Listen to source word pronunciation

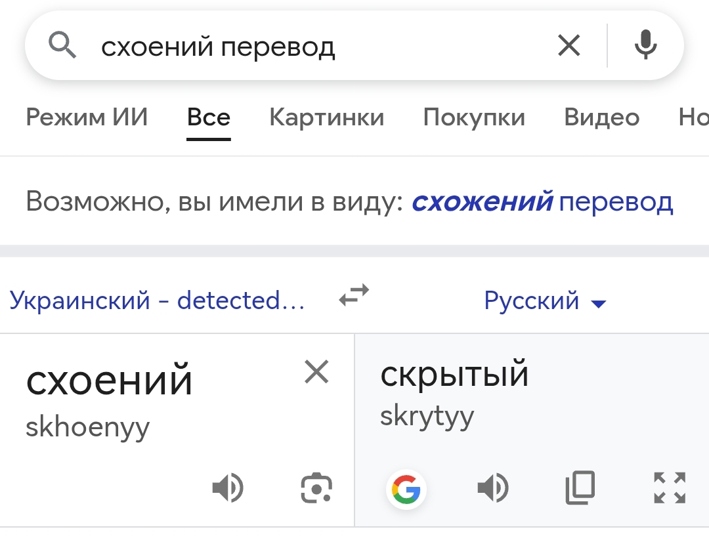click(x=228, y=488)
